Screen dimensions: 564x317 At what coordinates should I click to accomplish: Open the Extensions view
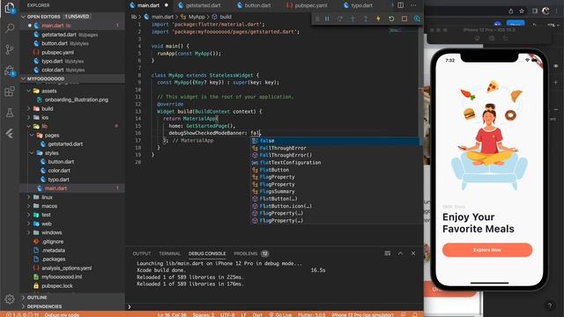tap(10, 92)
